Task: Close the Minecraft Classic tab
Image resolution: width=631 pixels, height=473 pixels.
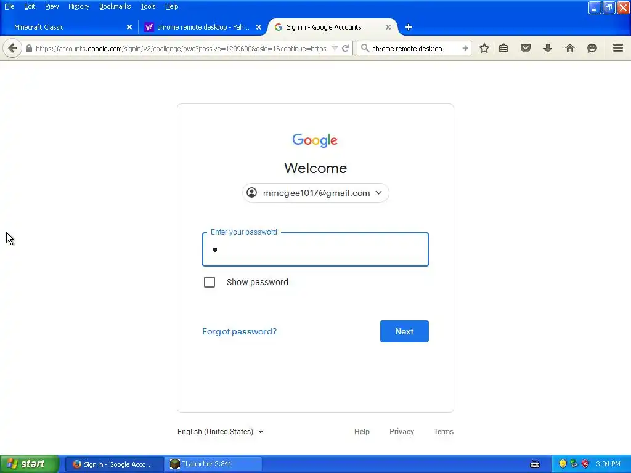Action: tap(129, 27)
